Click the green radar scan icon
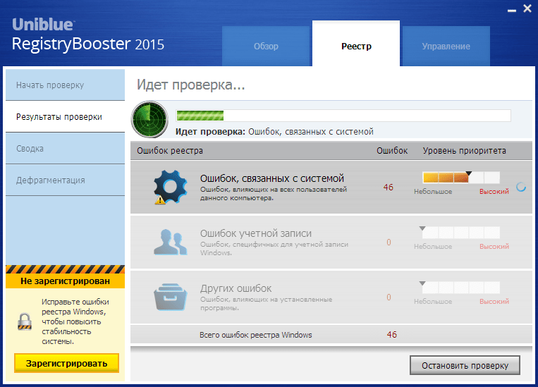 coord(149,119)
